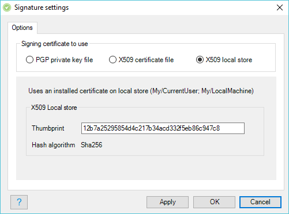The width and height of the screenshot is (289, 214).
Task: Switch to the Options tab
Action: [x=22, y=28]
